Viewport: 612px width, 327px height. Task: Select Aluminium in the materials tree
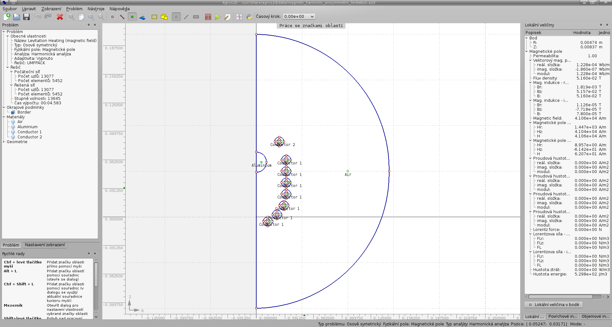click(x=27, y=127)
